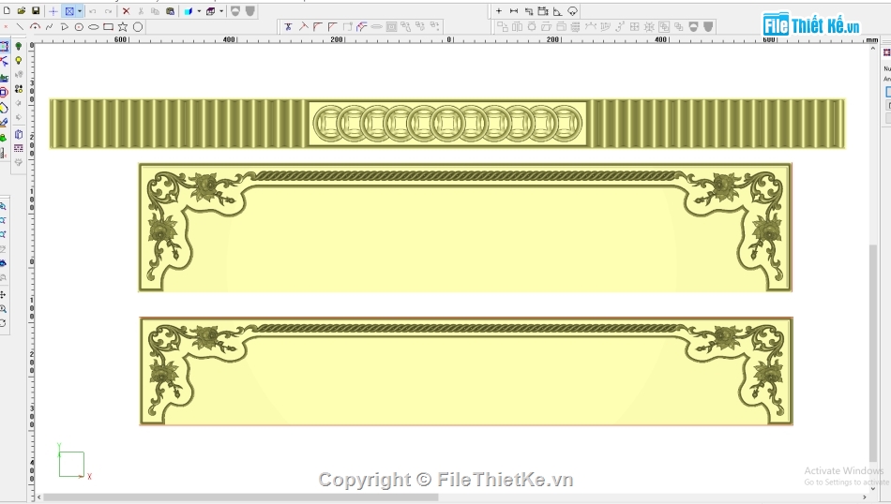The width and height of the screenshot is (891, 504).
Task: Select the Star shape tool
Action: click(123, 26)
